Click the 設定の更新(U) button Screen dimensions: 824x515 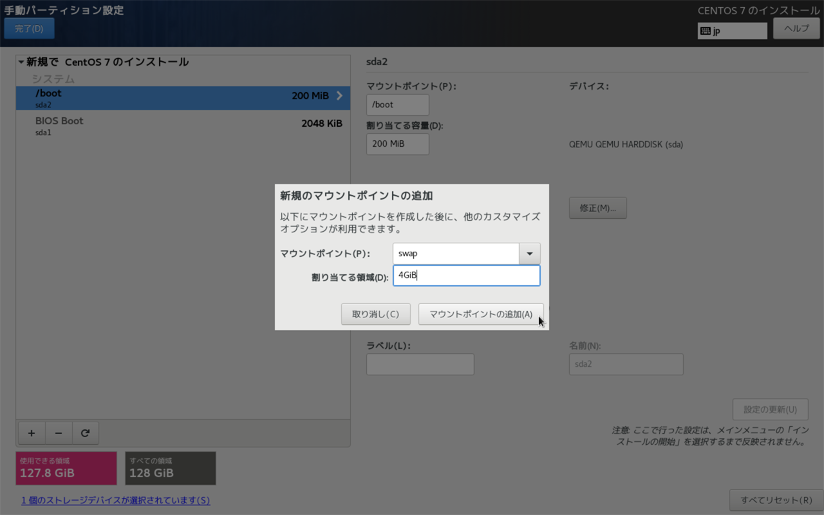click(x=770, y=409)
